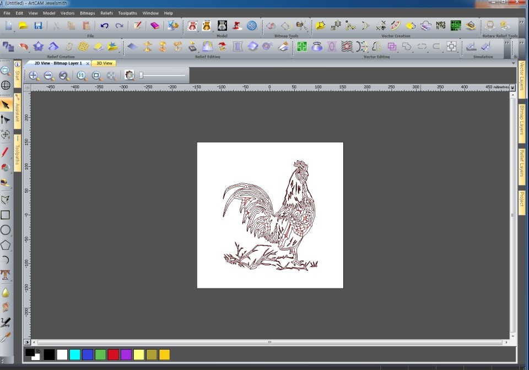
Task: Click the rooster drawing on the canvas
Action: [x=270, y=216]
